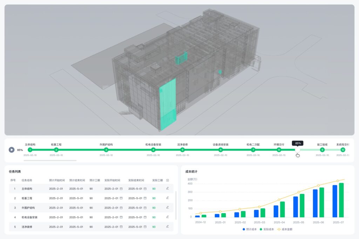The width and height of the screenshot is (359, 239).
Task: Edit the 桩基工程 task row
Action: point(168,198)
